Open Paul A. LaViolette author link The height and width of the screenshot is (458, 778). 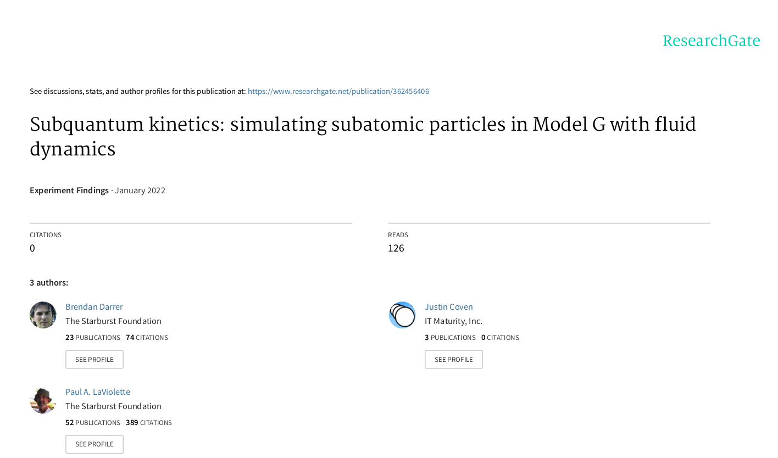[x=97, y=392]
